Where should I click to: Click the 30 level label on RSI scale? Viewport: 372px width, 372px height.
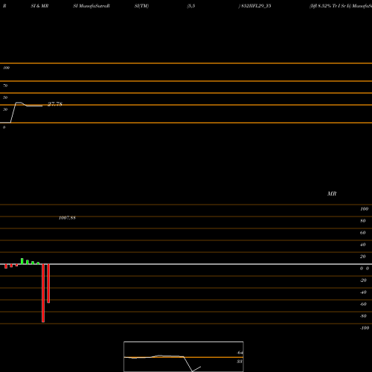pos(5,109)
